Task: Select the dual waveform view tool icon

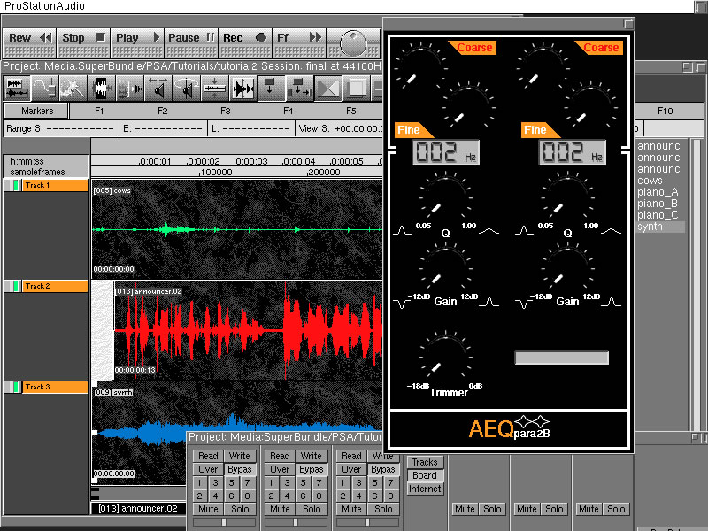Action: tap(17, 88)
